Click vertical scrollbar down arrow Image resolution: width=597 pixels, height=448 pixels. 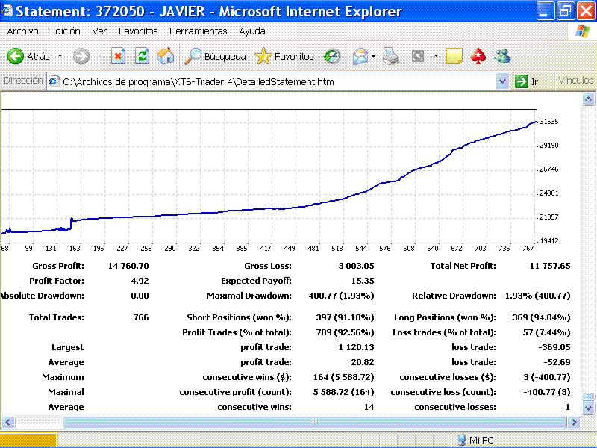pyautogui.click(x=588, y=408)
